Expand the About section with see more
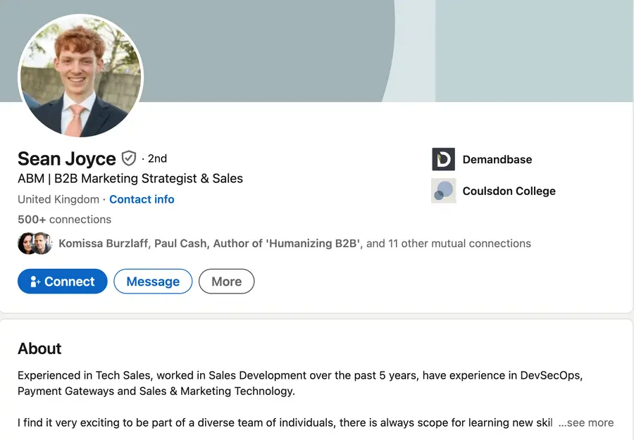 pyautogui.click(x=586, y=422)
